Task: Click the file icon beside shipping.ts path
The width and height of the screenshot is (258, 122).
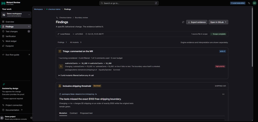Action: 60,94
